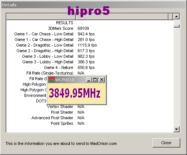Close the WCPUCLK window

coord(102,80)
